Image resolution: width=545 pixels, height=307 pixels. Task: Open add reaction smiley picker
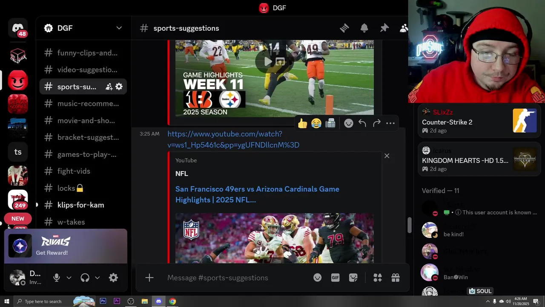tap(349, 123)
